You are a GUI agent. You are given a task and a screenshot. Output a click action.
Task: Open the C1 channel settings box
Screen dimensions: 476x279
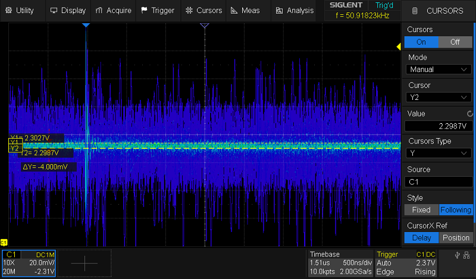[29, 262]
